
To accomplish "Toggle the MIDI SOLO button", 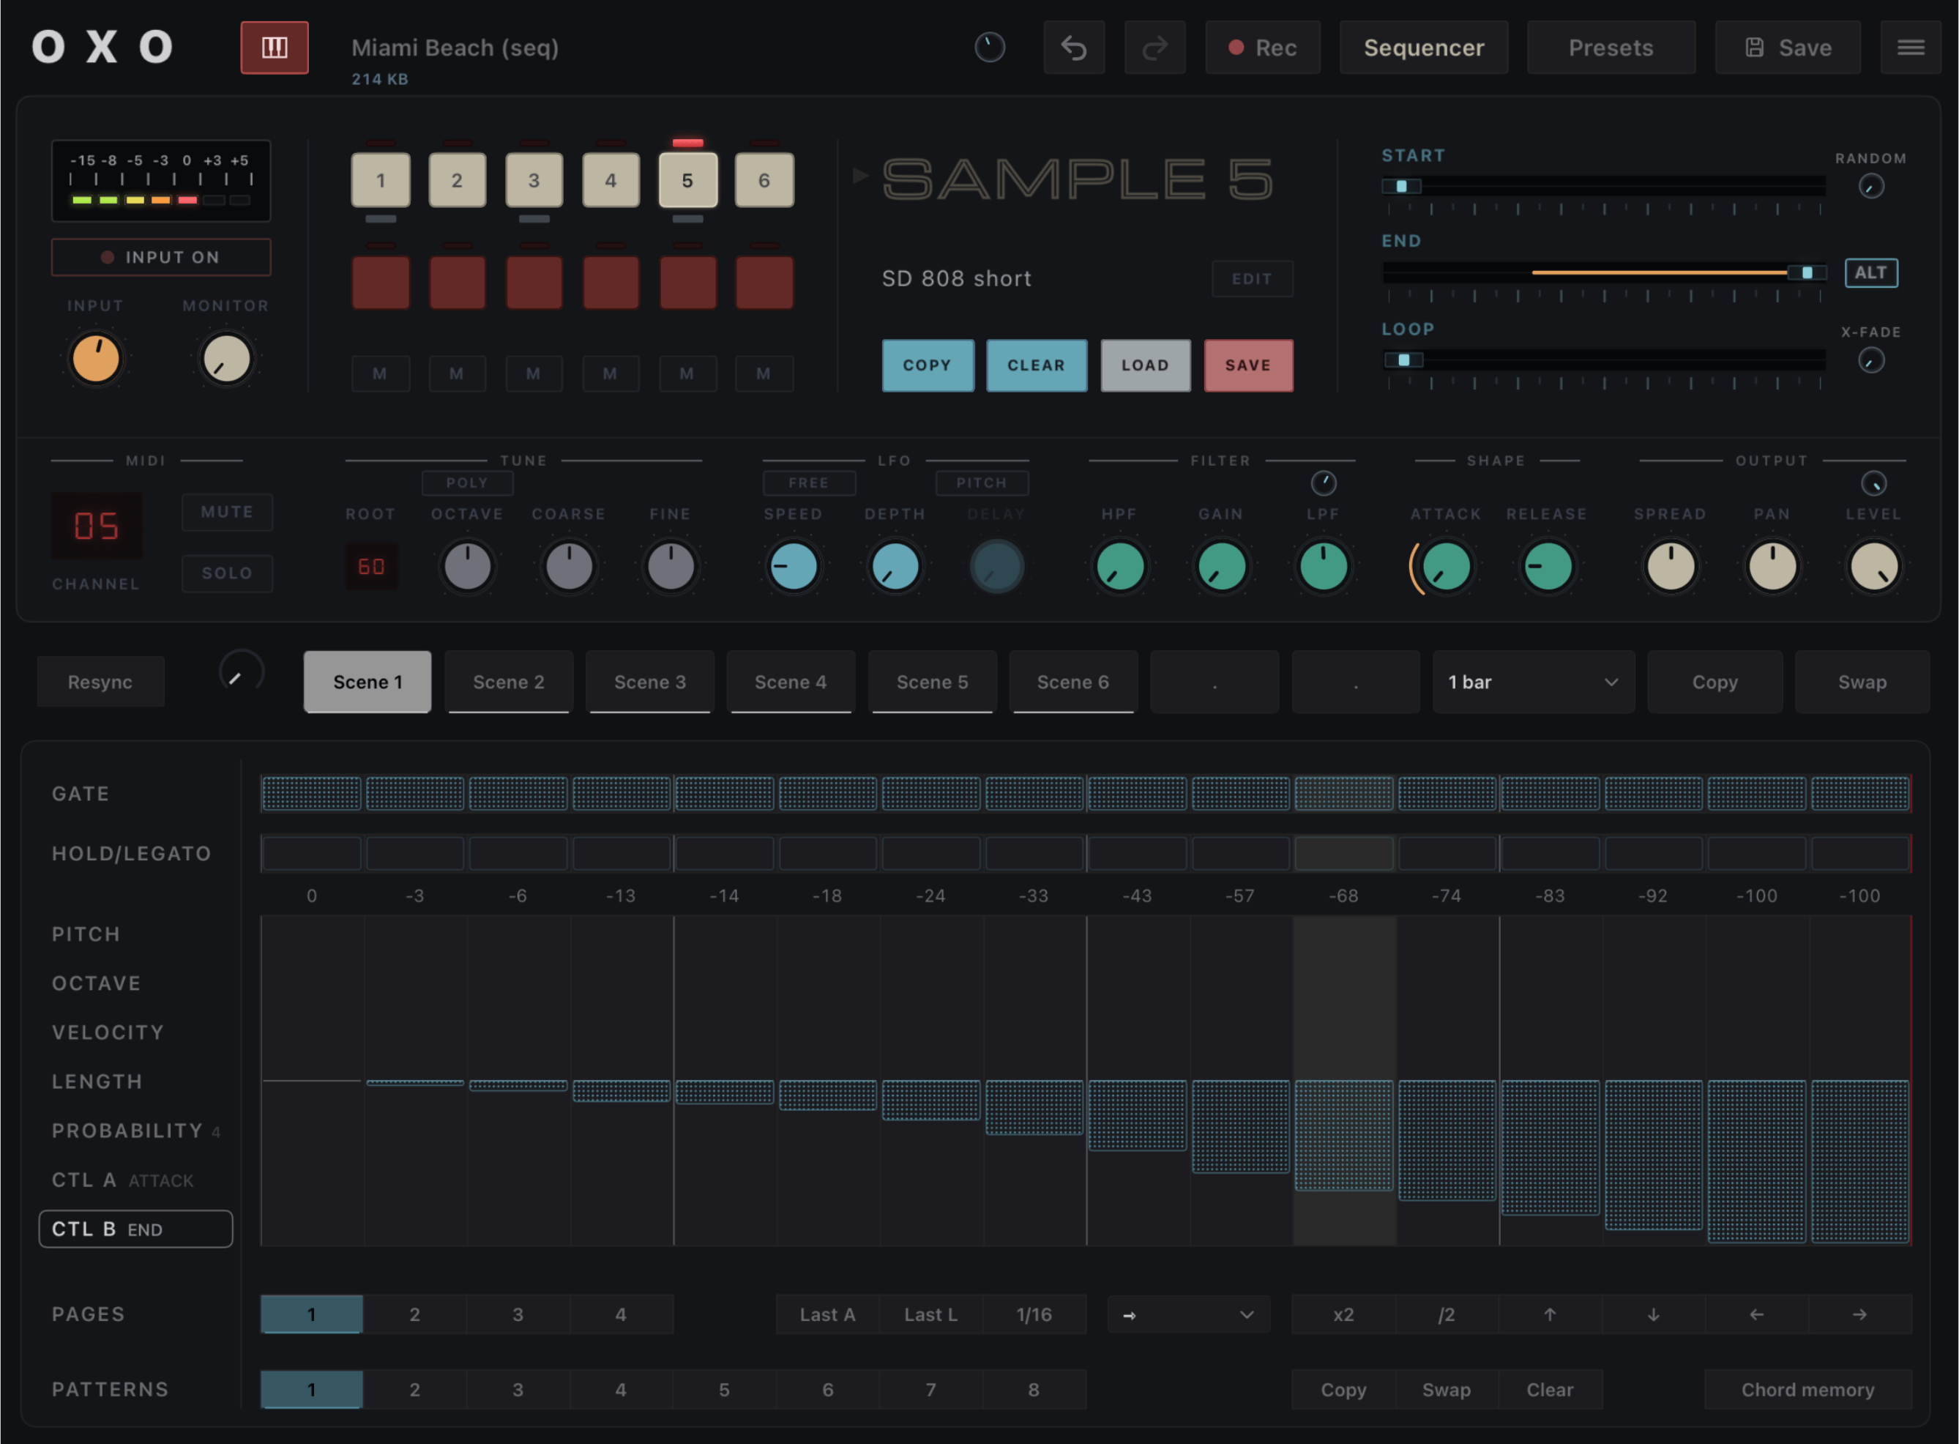I will [227, 573].
